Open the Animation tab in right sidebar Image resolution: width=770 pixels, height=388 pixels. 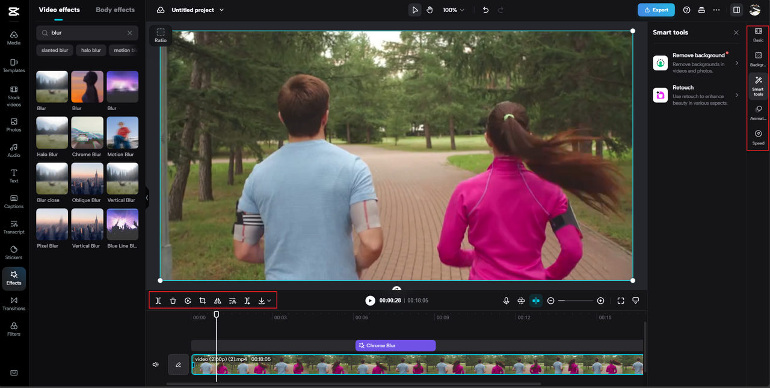click(759, 113)
